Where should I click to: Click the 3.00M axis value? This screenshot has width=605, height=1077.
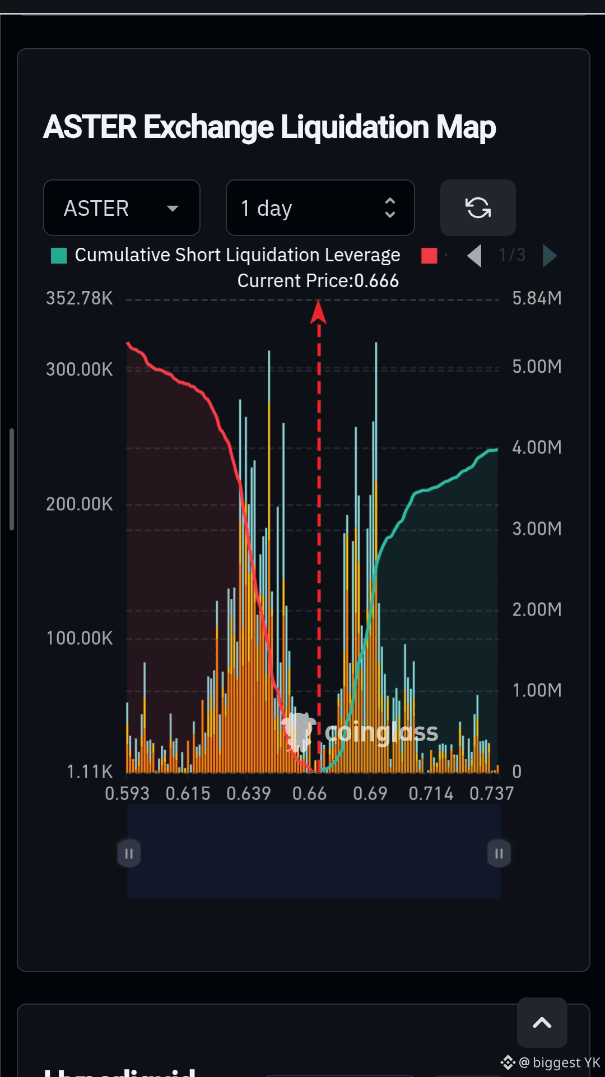pyautogui.click(x=537, y=529)
